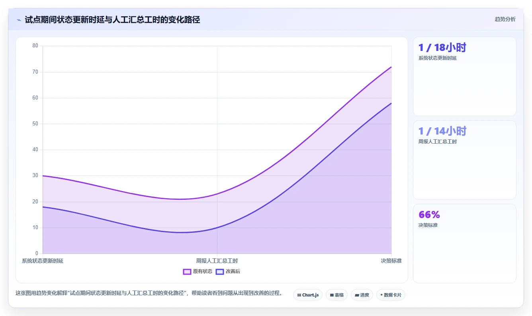Click the 数据卡片 tag chip
532x316 pixels.
391,295
